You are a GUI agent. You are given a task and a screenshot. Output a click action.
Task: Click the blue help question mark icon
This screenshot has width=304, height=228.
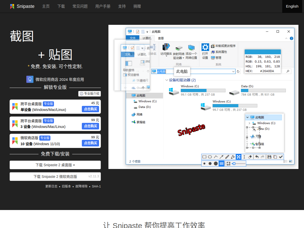click(x=291, y=39)
